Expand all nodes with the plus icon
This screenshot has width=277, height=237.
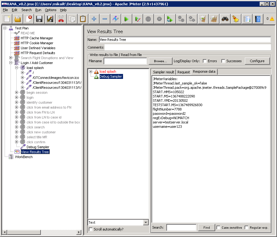pyautogui.click(x=94, y=19)
